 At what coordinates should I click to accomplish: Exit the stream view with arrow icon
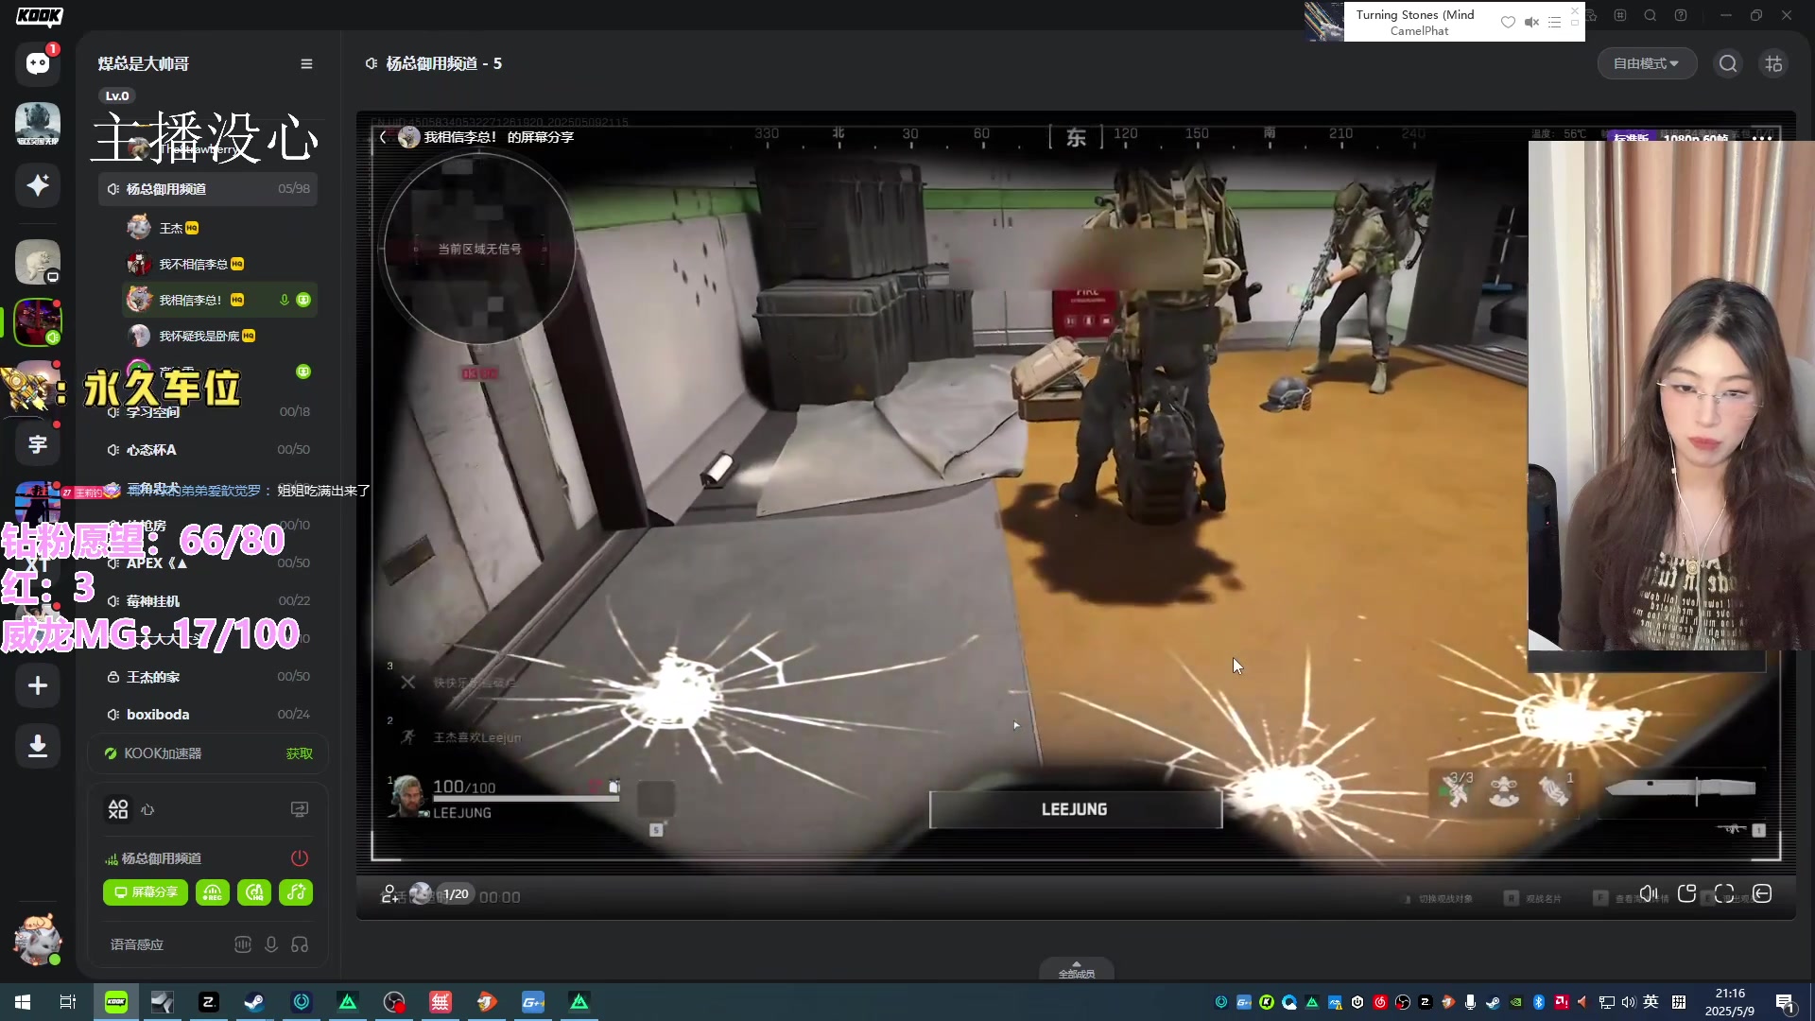pos(1762,894)
